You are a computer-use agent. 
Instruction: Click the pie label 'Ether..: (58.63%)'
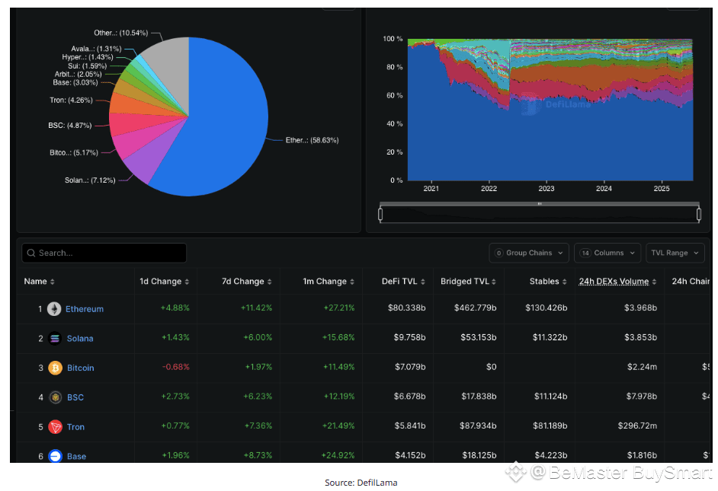[x=313, y=140]
